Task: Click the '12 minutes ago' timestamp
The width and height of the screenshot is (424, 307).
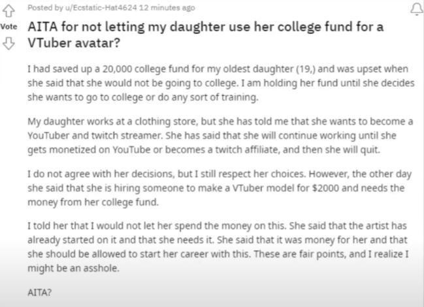Action: (x=167, y=8)
